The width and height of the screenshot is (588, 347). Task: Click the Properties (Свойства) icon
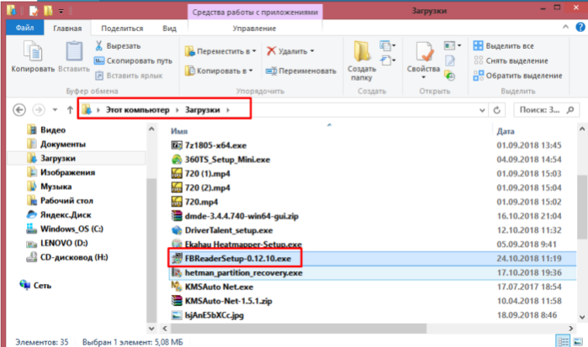pyautogui.click(x=423, y=52)
